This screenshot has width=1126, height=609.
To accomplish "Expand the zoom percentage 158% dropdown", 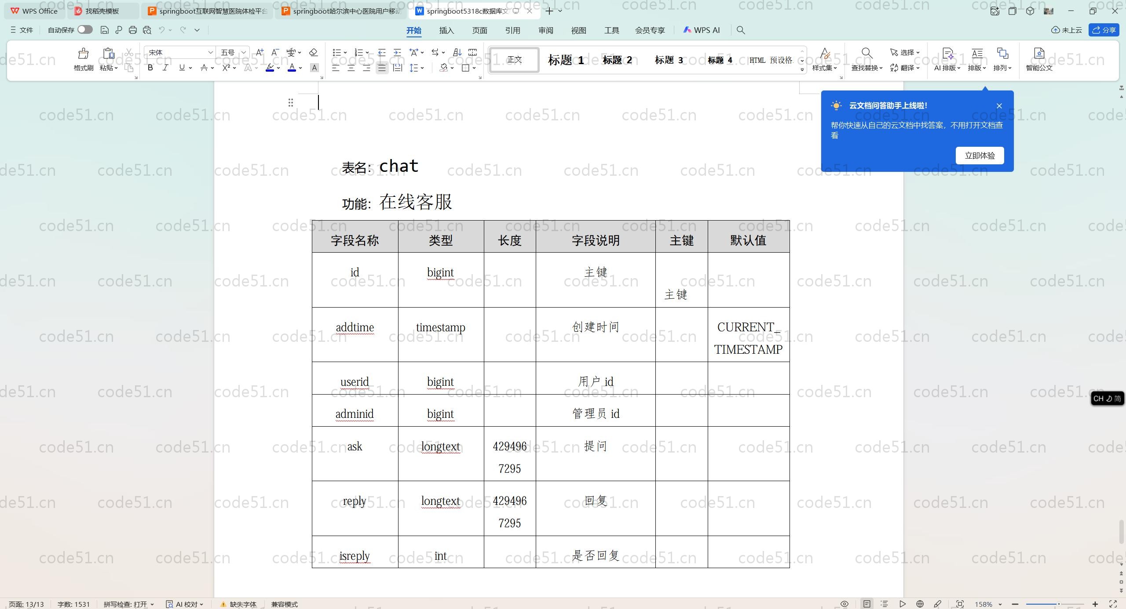I will click(1000, 604).
